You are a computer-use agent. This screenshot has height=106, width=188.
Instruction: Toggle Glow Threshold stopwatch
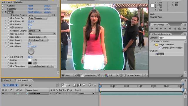9,21
